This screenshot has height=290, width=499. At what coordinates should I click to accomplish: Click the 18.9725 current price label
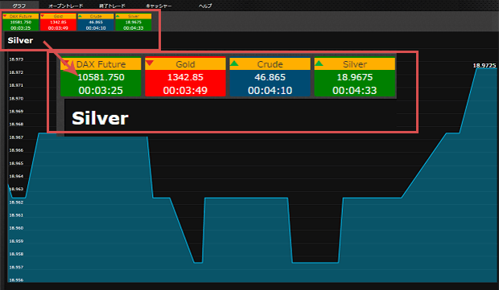(x=485, y=65)
